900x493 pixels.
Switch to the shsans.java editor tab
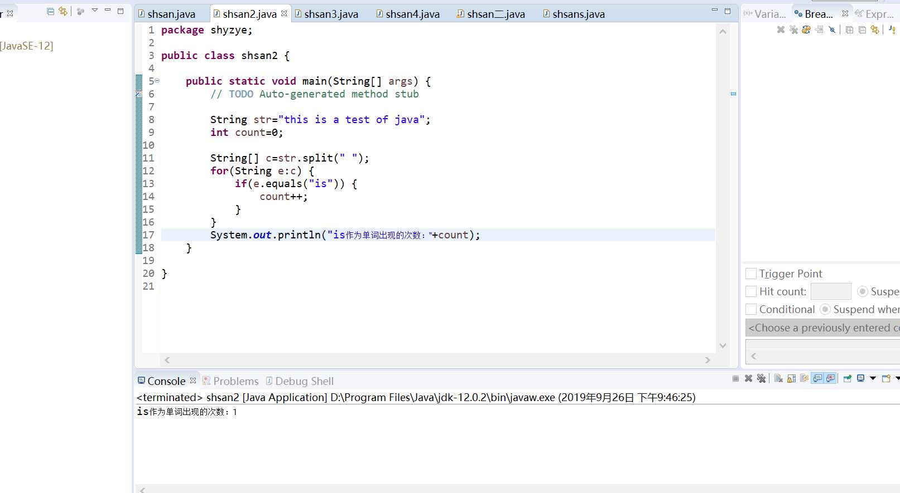pyautogui.click(x=574, y=14)
